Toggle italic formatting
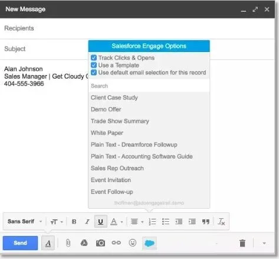 click(87, 222)
